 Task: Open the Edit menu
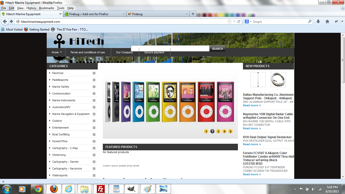(x=12, y=8)
